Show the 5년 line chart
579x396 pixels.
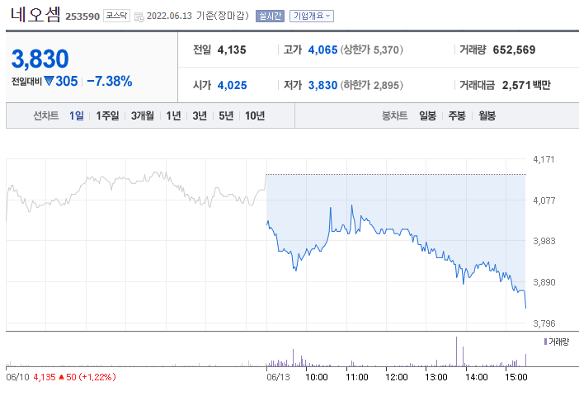click(x=226, y=115)
